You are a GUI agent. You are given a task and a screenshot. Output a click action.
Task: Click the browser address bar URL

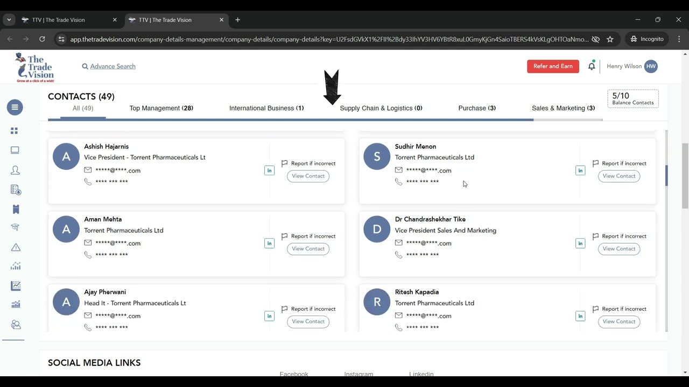pos(329,39)
